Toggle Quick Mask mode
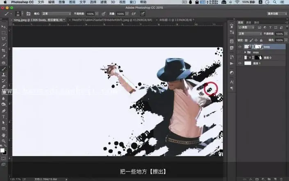This screenshot has width=289, height=181. click(x=4, y=158)
